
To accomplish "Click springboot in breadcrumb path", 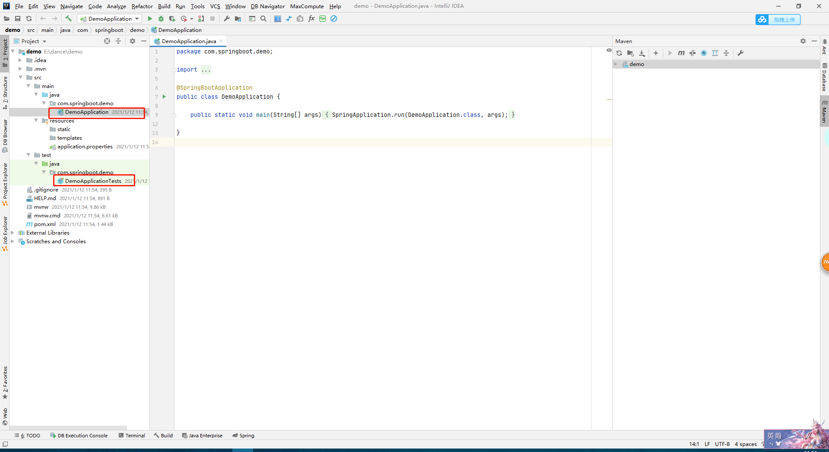I will coord(109,30).
